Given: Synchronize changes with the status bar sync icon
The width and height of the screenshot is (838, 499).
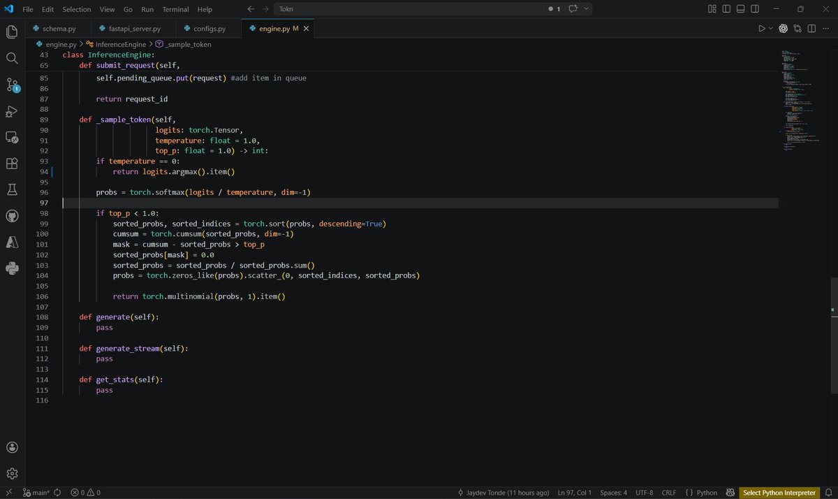Looking at the screenshot, I should 57,493.
